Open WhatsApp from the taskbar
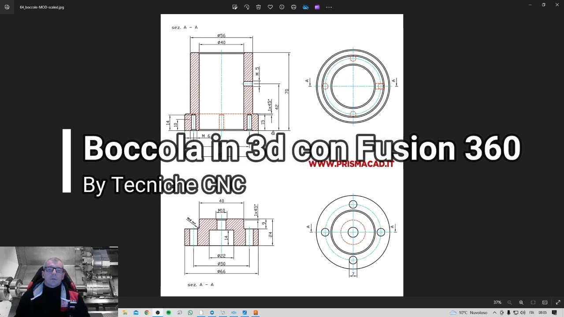The width and height of the screenshot is (564, 317). (190, 313)
